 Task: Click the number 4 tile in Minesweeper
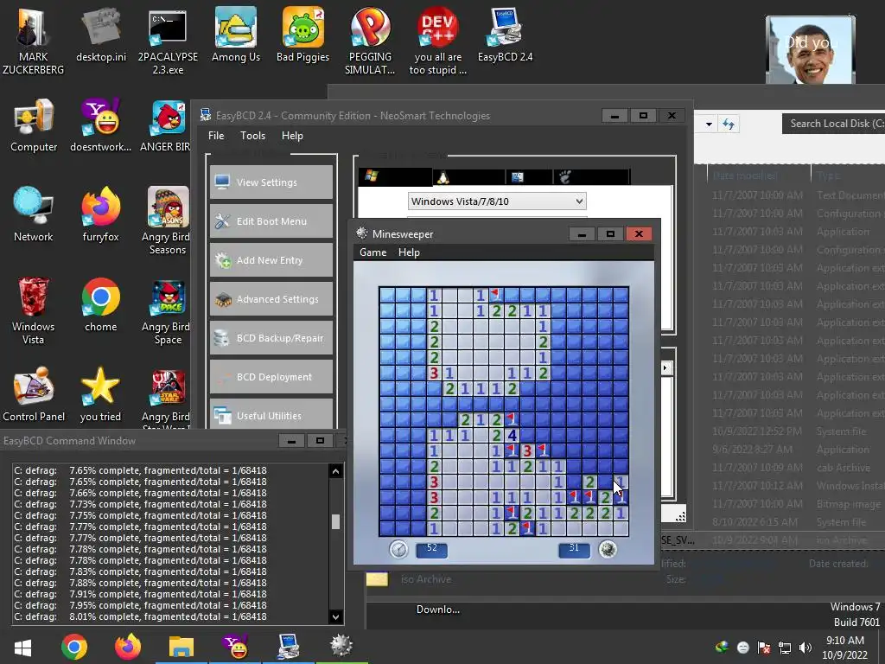coord(512,436)
